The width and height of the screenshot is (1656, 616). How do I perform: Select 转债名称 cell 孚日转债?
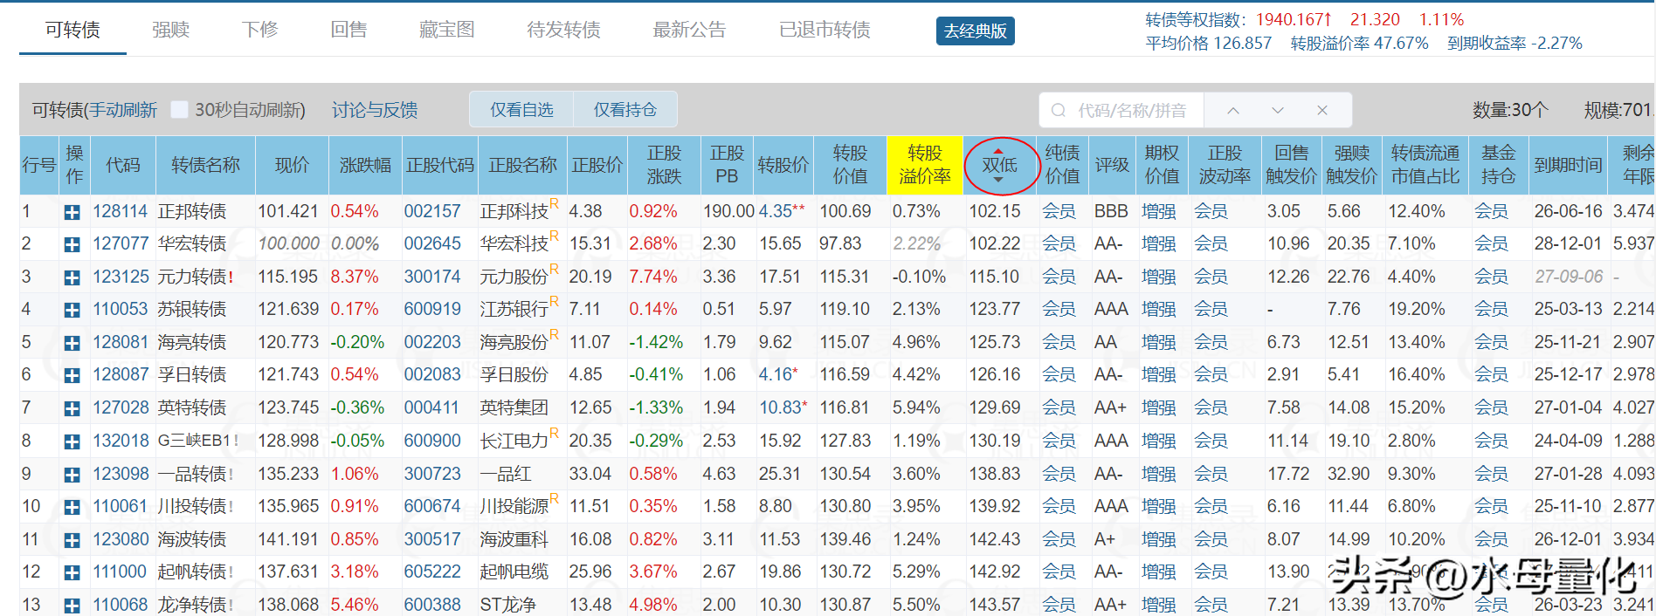(192, 375)
